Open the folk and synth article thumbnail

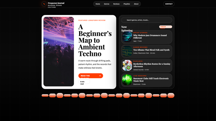(127, 51)
